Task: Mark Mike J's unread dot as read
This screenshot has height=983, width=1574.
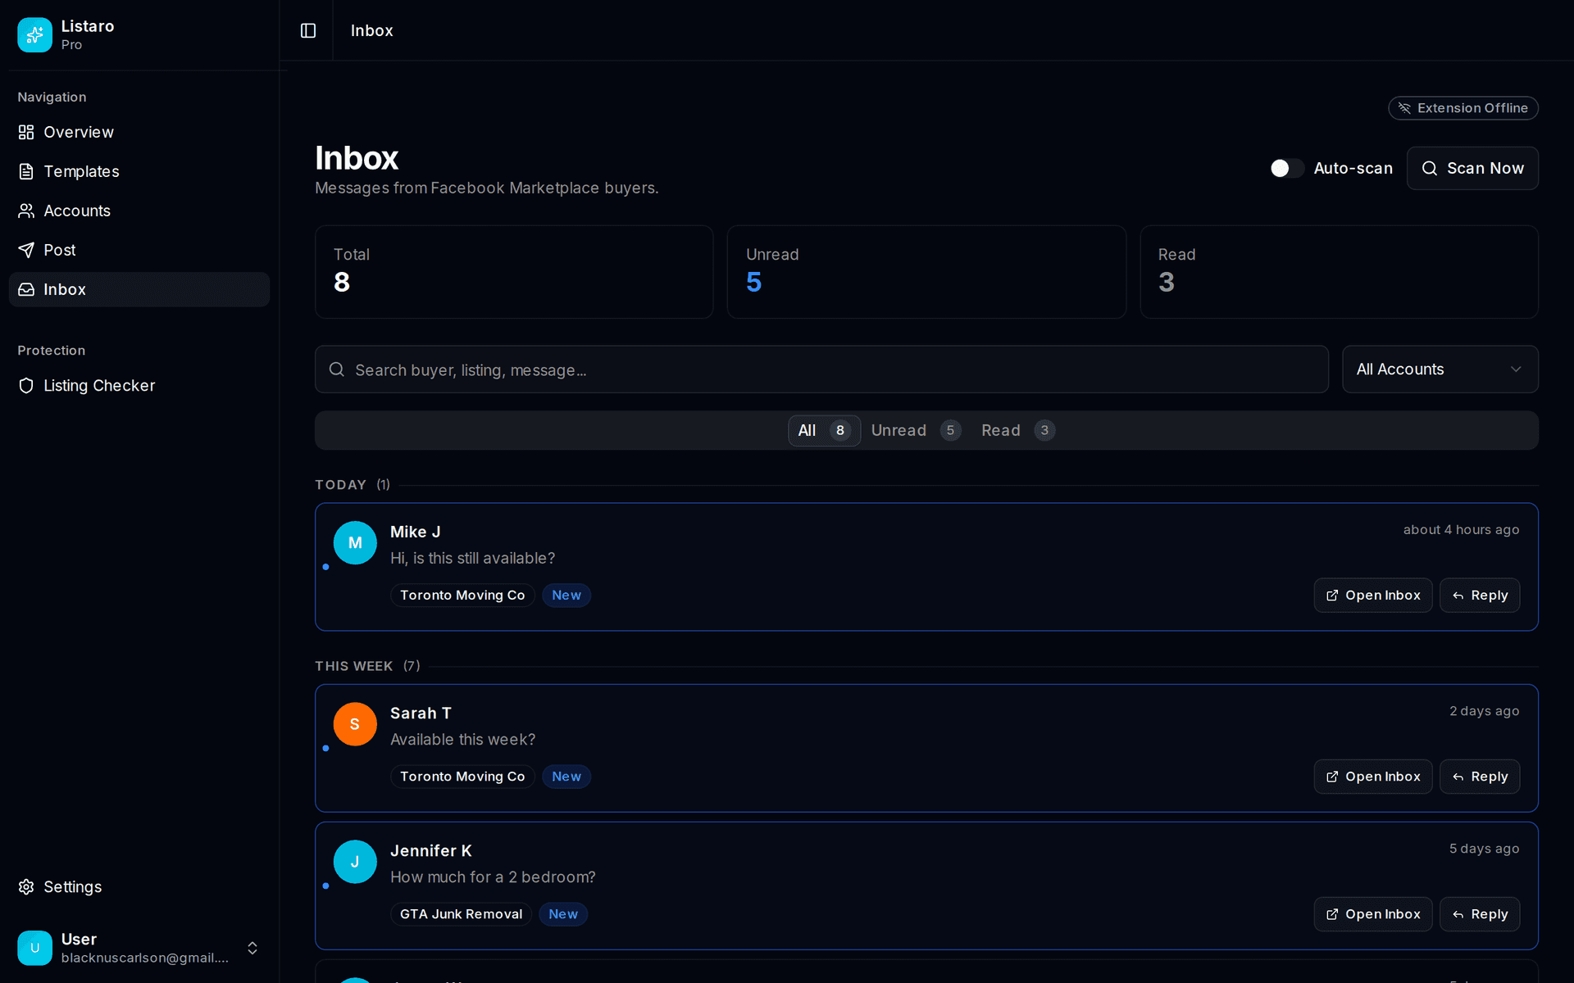Action: pos(325,567)
